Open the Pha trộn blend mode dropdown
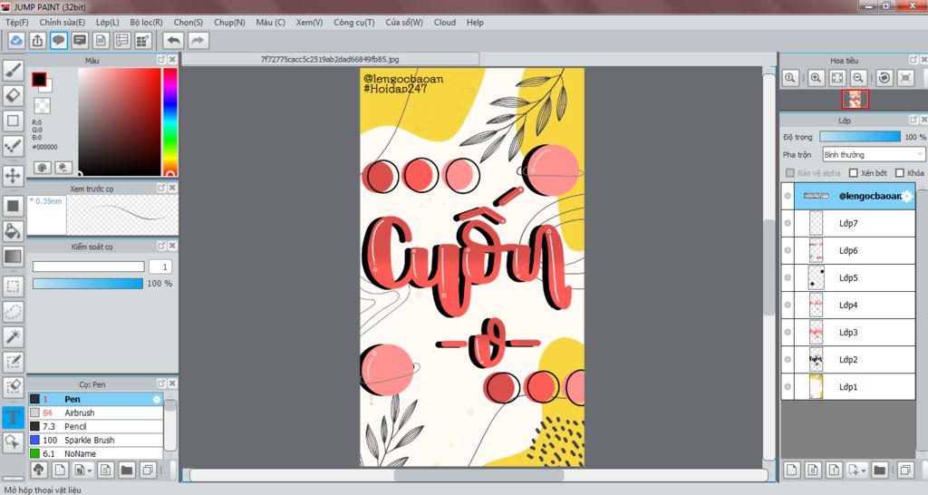The image size is (928, 495). tap(873, 154)
